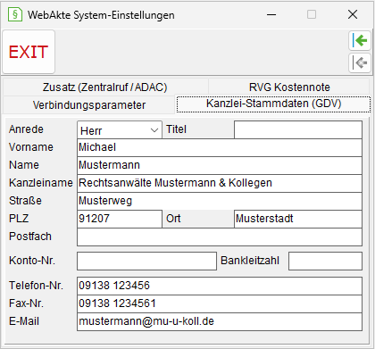This screenshot has width=375, height=349.
Task: Open the Verbindungsparameter tab
Action: click(x=89, y=105)
